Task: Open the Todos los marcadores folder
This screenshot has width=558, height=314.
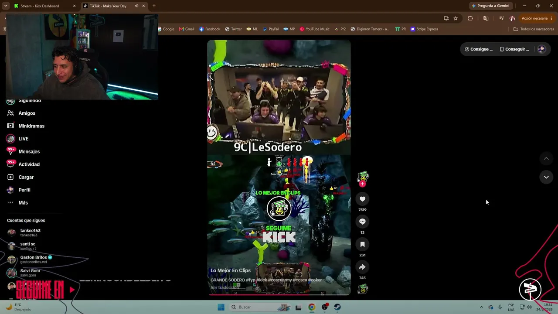Action: click(x=534, y=29)
